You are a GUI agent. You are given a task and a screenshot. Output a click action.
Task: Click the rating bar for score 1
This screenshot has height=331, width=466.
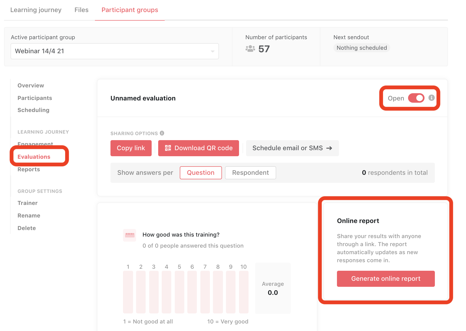(128, 292)
